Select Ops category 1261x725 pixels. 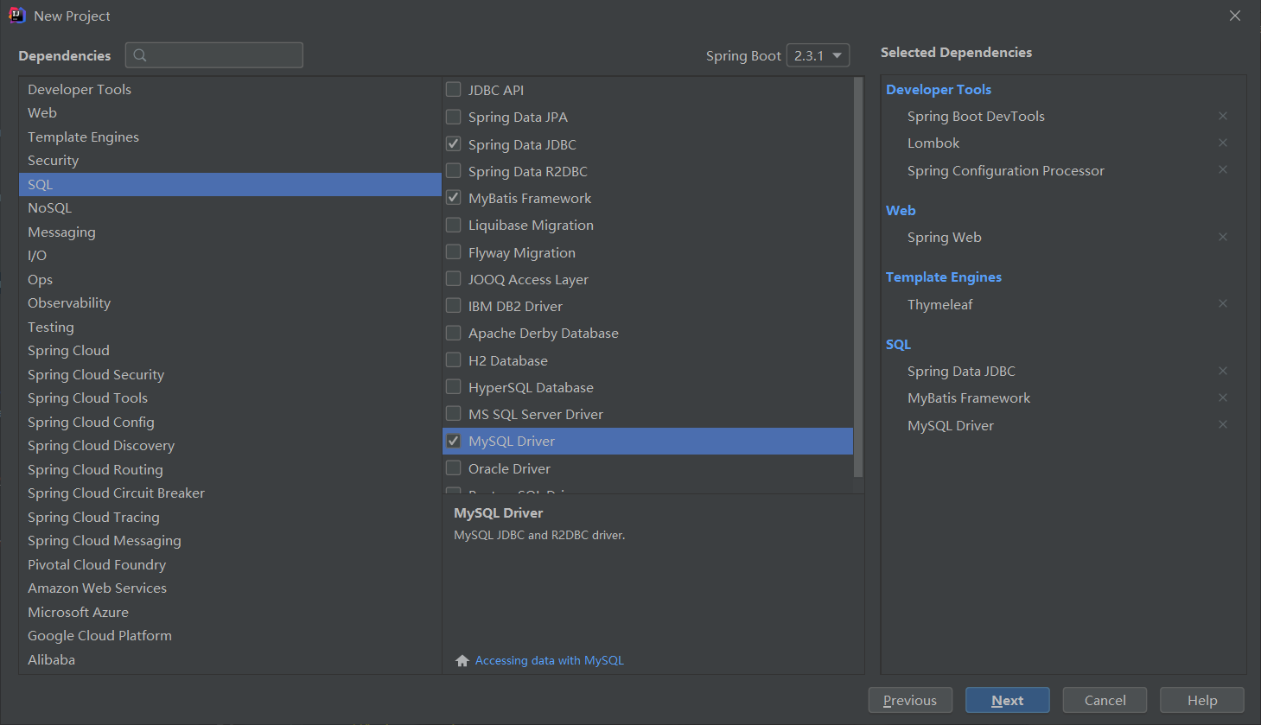coord(230,279)
